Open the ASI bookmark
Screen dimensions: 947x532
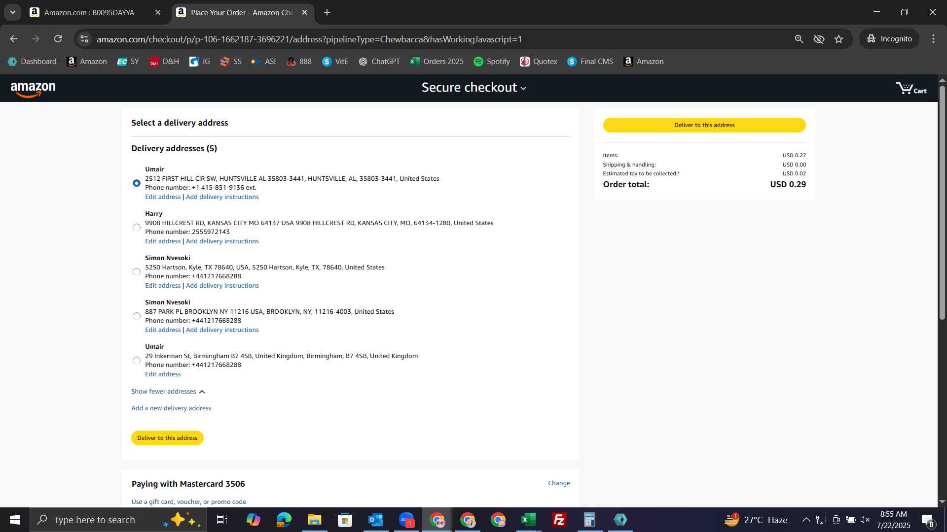click(x=263, y=62)
